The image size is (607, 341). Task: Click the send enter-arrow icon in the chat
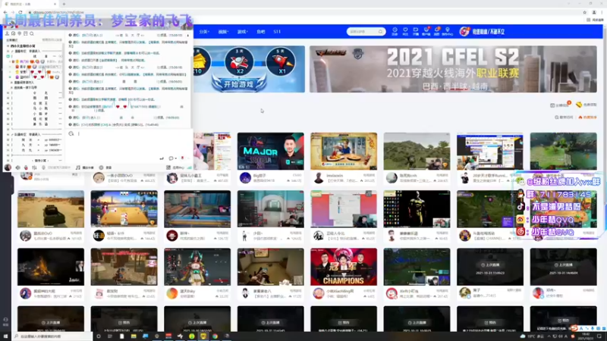click(x=162, y=158)
